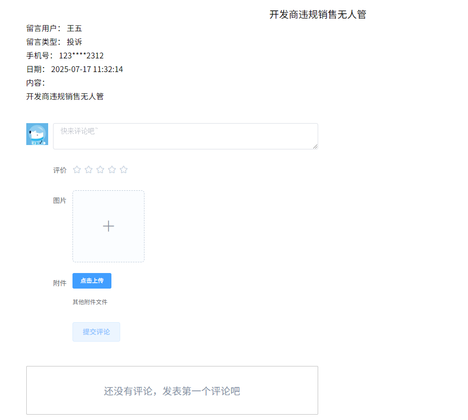
Task: Click the comment box resize handle
Action: click(x=315, y=146)
